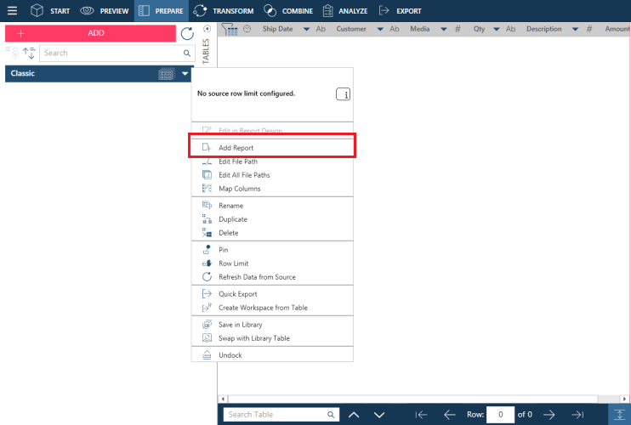Go to the previous row
Image resolution: width=631 pixels, height=425 pixels.
click(x=449, y=415)
